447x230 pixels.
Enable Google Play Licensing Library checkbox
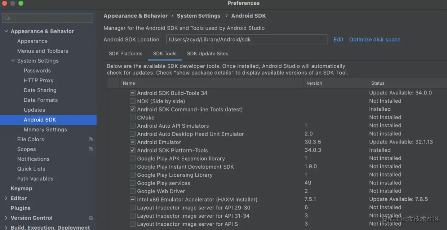coord(133,175)
